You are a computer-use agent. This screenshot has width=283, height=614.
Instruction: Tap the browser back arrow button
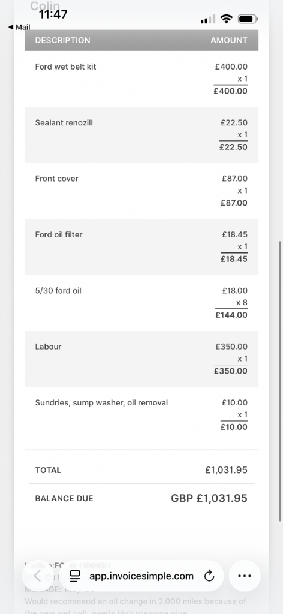point(38,576)
